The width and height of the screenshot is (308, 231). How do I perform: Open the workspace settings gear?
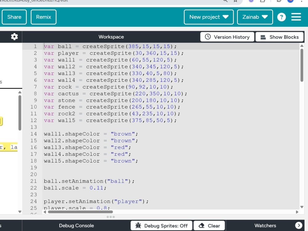(x=14, y=37)
